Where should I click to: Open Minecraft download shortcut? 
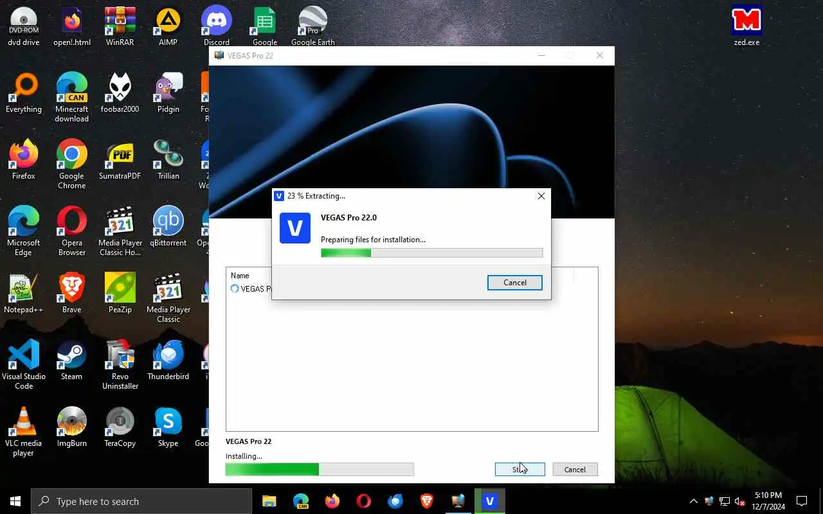point(72,98)
